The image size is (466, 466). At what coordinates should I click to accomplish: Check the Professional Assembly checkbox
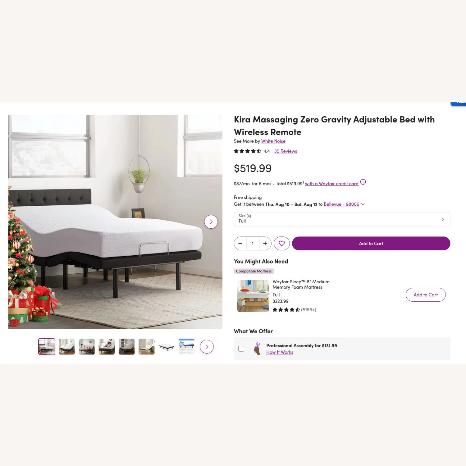(x=241, y=349)
